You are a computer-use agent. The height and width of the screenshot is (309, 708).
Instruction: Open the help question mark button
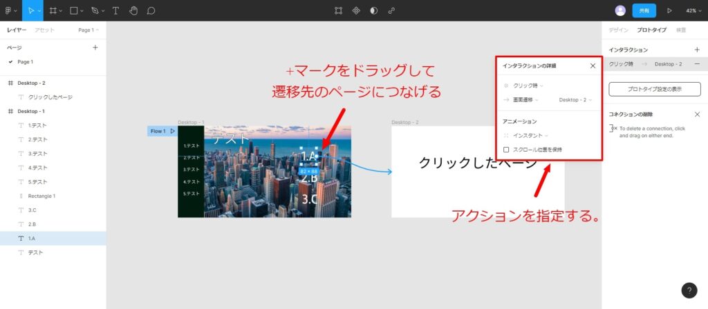689,290
